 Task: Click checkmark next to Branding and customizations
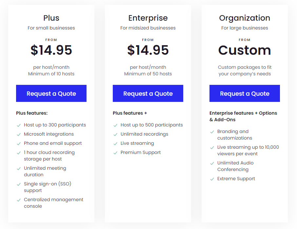pyautogui.click(x=212, y=132)
